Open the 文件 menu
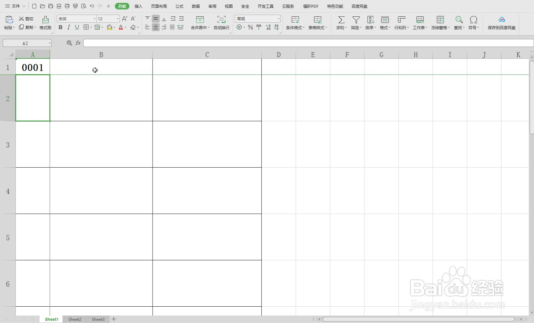The height and width of the screenshot is (323, 534). (x=15, y=6)
